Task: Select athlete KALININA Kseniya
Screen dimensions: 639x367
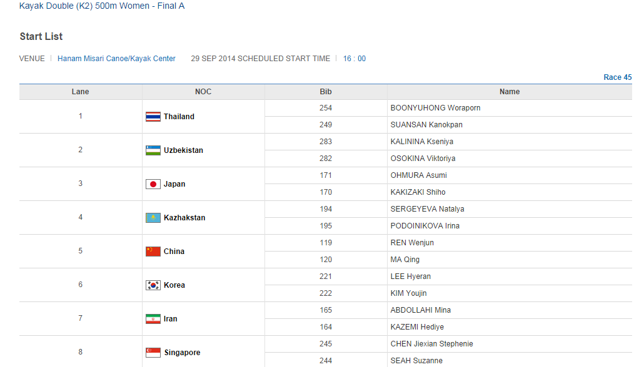Action: pos(422,142)
